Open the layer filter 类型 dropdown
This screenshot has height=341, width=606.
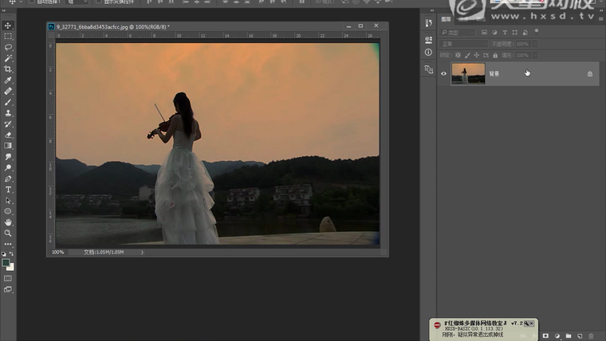pos(458,33)
